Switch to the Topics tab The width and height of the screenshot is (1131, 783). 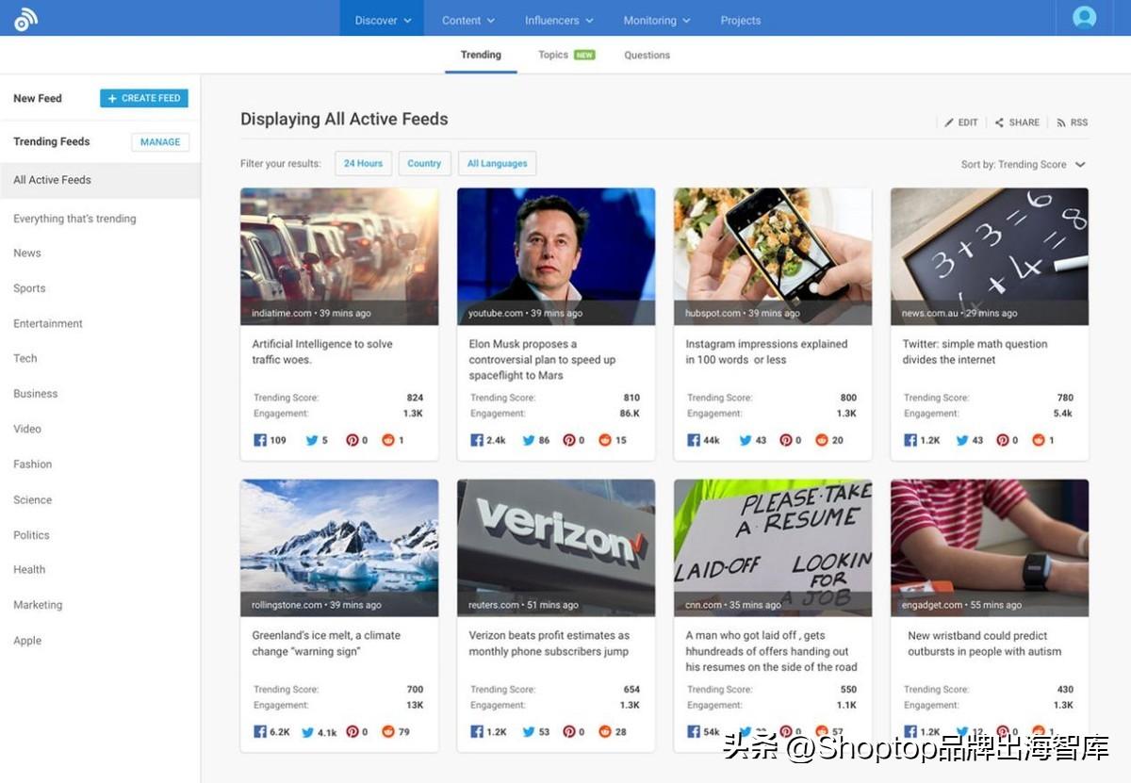(565, 55)
